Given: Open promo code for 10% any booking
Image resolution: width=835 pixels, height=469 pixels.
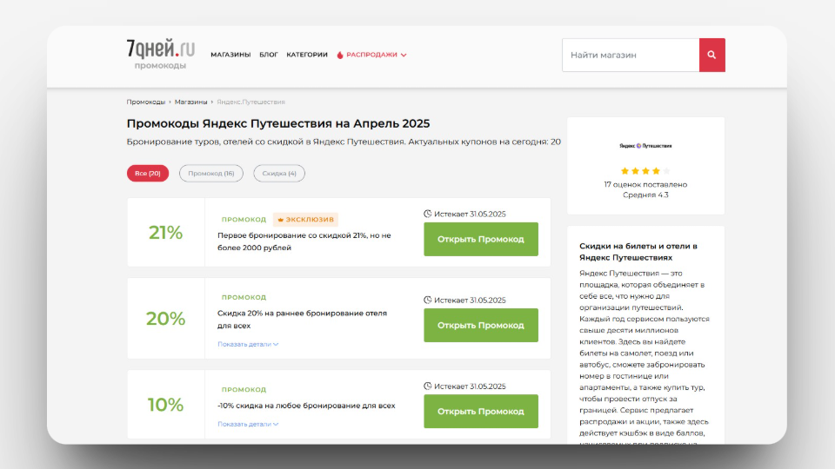Looking at the screenshot, I should (x=481, y=412).
